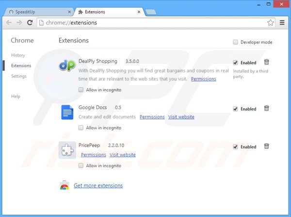Disable DealPly Shopping via Enabled checkbox
This screenshot has height=217, width=291.
point(235,62)
